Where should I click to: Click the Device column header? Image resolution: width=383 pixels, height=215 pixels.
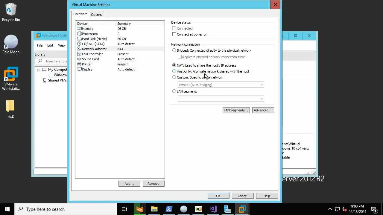click(x=95, y=24)
